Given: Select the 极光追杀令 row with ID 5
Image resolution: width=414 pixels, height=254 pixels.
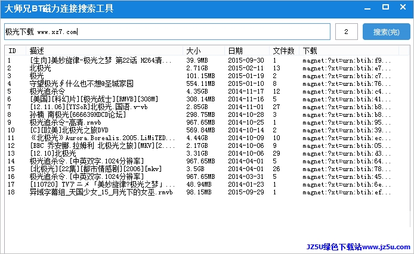Looking at the screenshot, I should [x=207, y=91].
